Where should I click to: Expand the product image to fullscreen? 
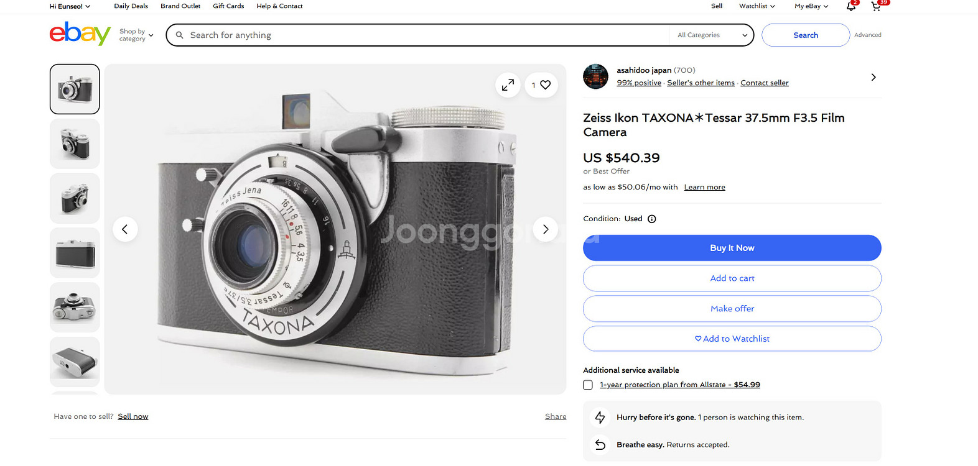(x=508, y=85)
